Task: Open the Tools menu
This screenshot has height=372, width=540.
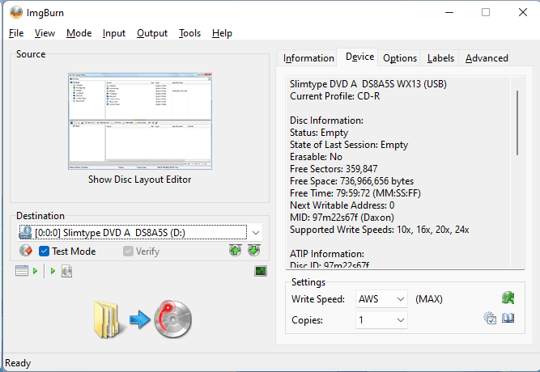Action: point(190,33)
